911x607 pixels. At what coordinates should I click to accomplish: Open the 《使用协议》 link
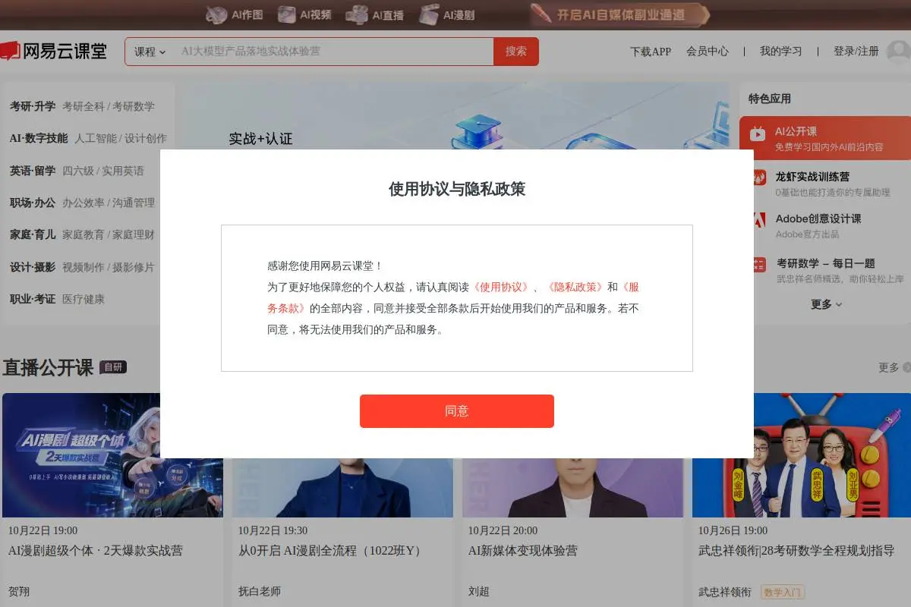pos(501,287)
